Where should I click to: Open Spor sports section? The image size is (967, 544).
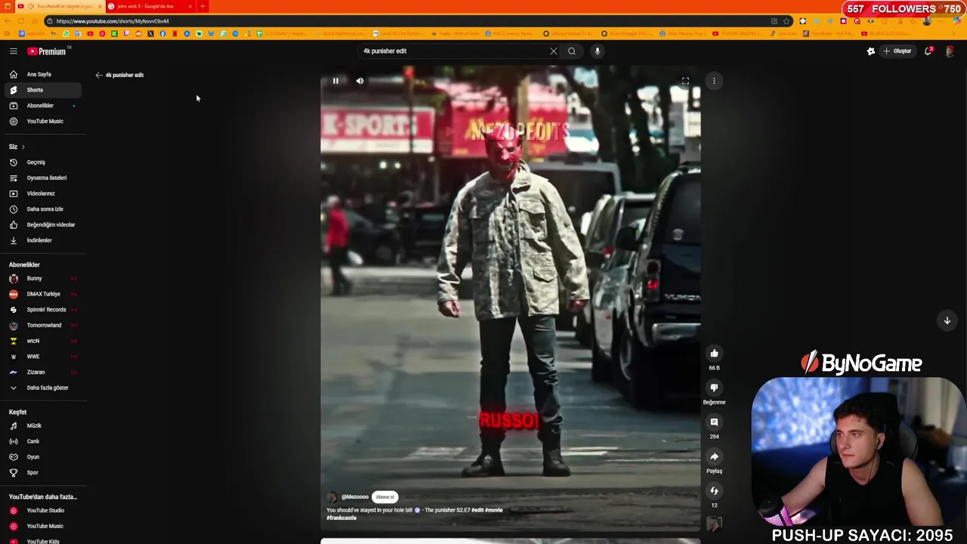click(x=43, y=472)
